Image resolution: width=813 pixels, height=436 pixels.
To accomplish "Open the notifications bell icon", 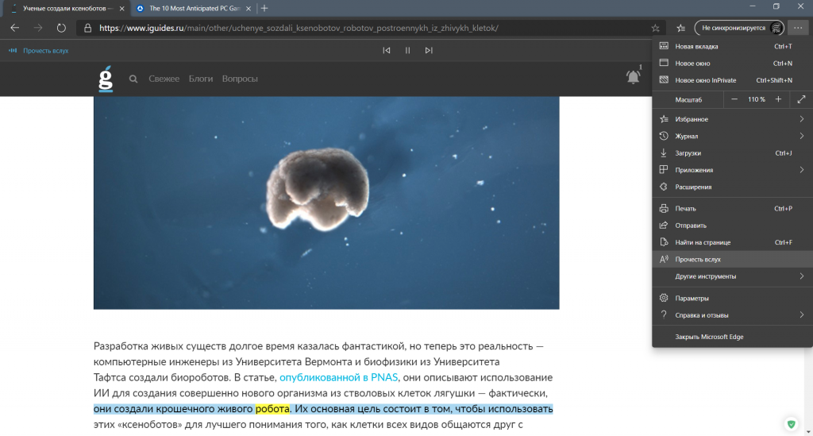I will tap(633, 77).
